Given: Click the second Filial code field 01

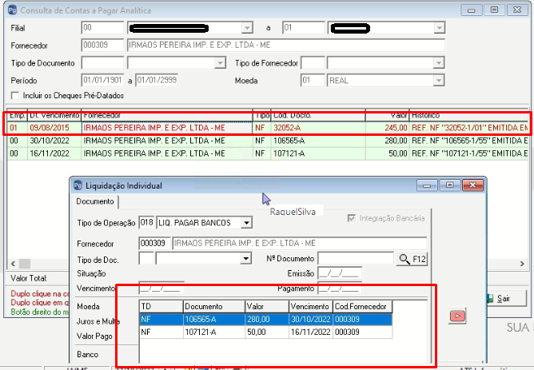Looking at the screenshot, I should [304, 28].
